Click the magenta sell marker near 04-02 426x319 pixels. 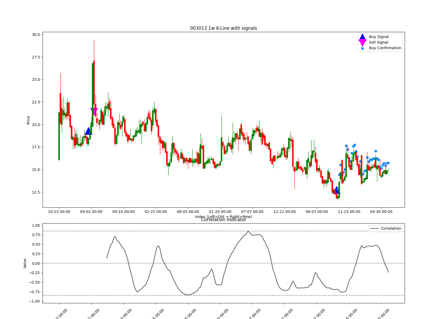[94, 112]
